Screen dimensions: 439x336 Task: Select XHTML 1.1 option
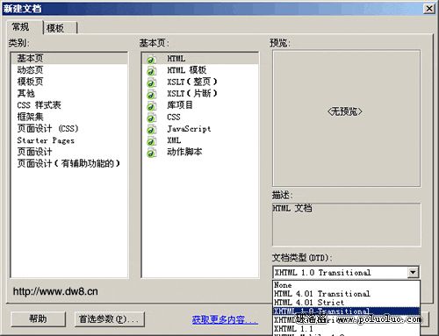coord(346,329)
